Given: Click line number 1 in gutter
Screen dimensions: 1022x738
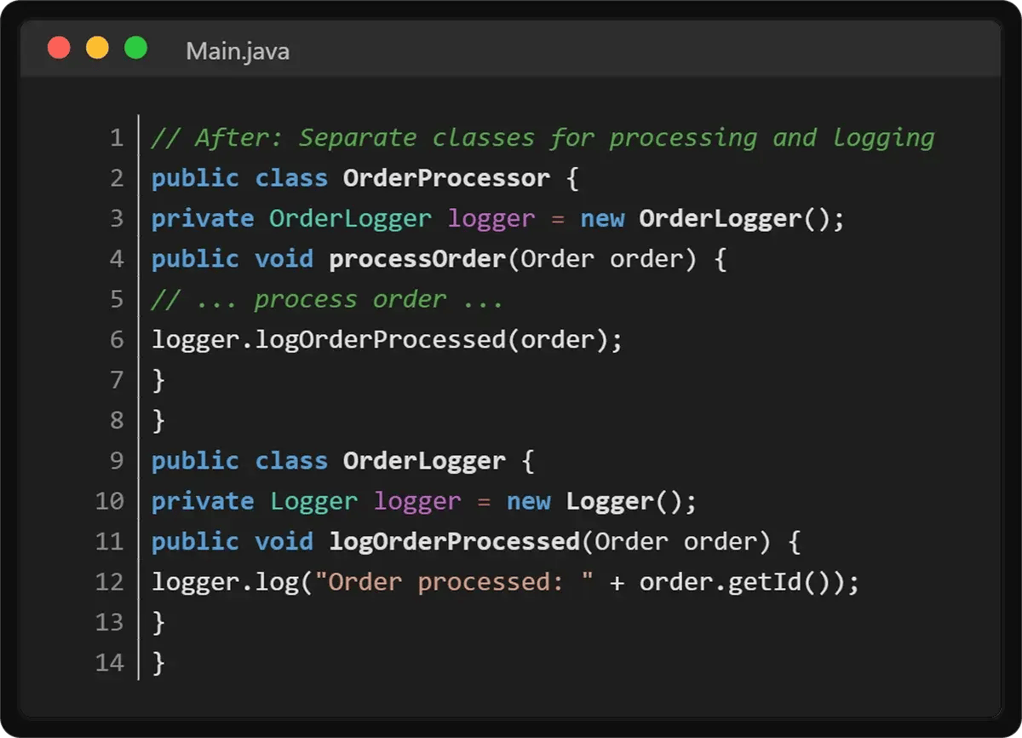Looking at the screenshot, I should tap(117, 138).
